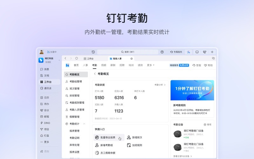Close the 智能人事 tab
The width and height of the screenshot is (254, 159).
point(131,59)
